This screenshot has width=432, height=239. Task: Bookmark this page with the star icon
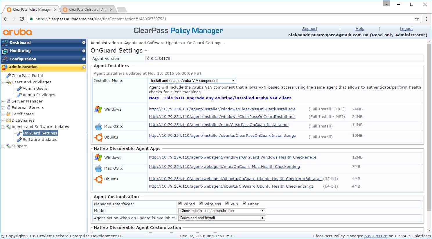417,19
